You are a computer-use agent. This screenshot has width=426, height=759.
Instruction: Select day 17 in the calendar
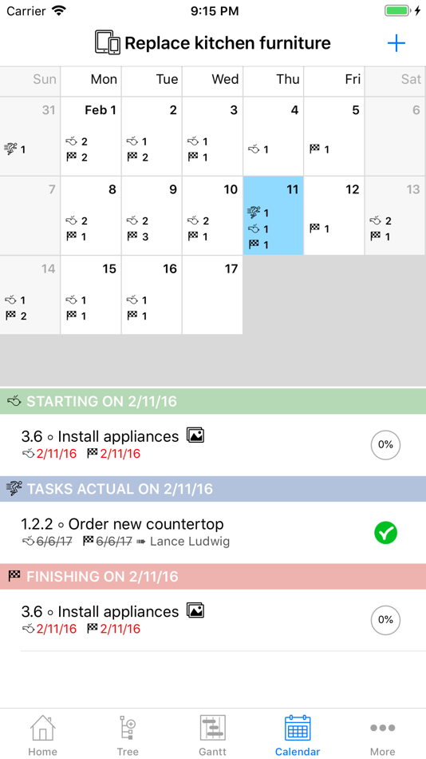click(212, 295)
